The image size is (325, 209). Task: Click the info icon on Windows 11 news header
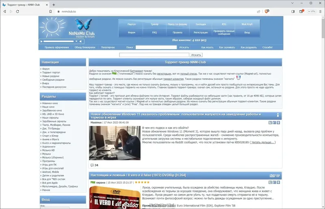pos(278,115)
